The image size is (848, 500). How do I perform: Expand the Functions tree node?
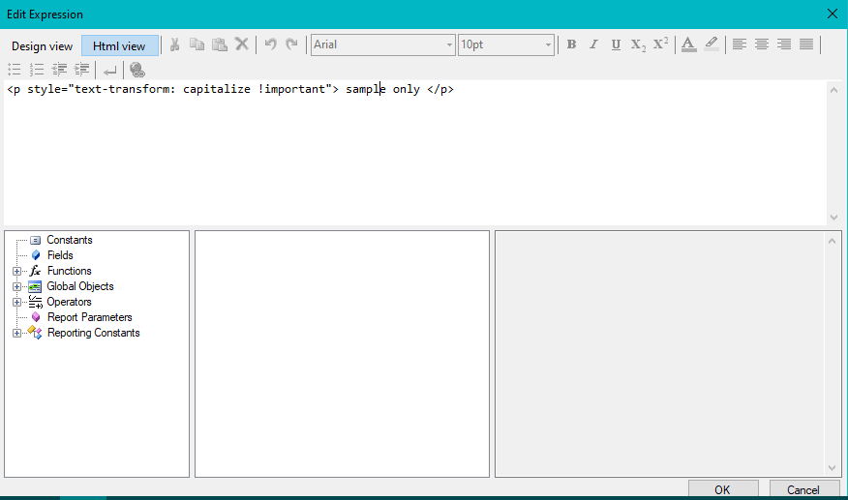pyautogui.click(x=16, y=272)
